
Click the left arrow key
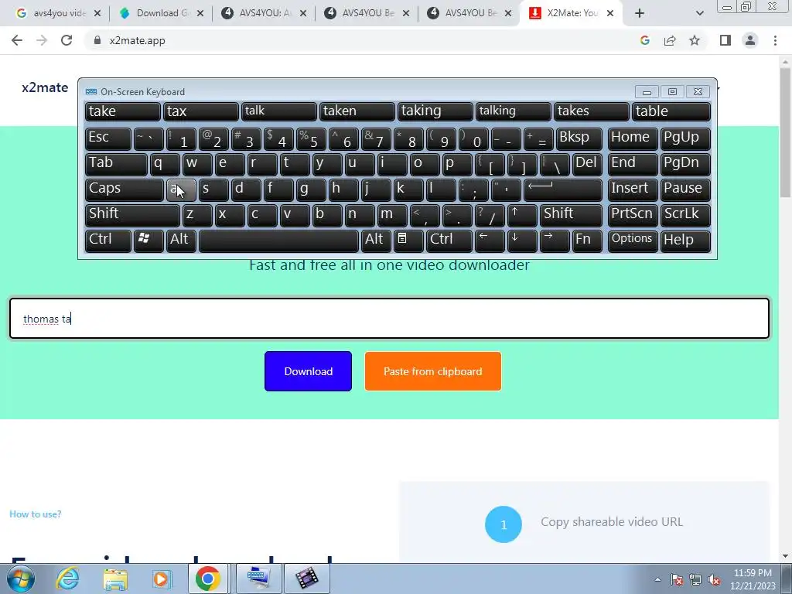[x=490, y=241]
